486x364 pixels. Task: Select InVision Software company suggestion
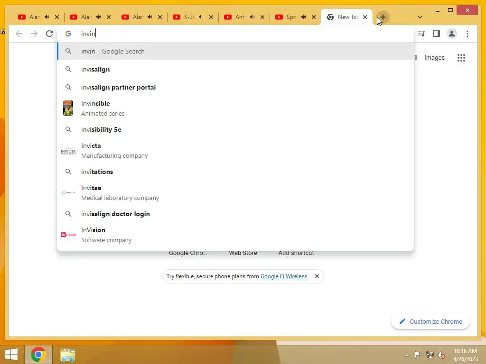pyautogui.click(x=235, y=235)
